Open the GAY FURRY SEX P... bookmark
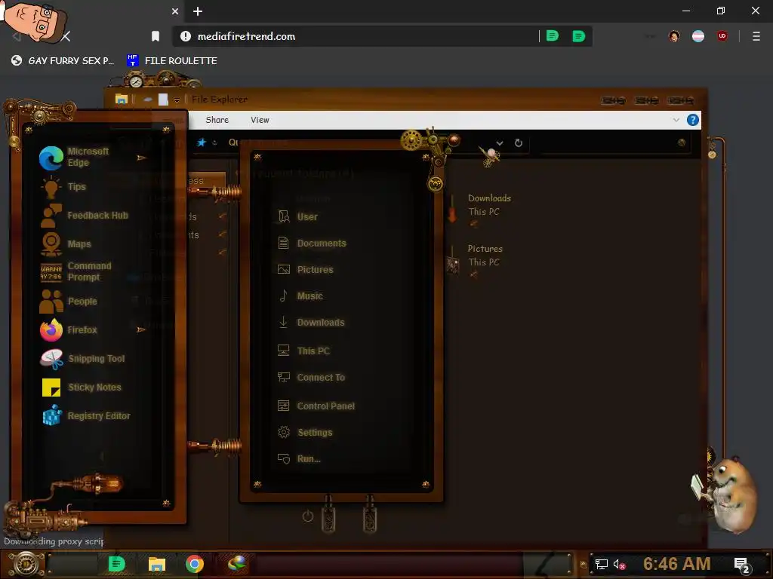773x579 pixels. pos(63,60)
